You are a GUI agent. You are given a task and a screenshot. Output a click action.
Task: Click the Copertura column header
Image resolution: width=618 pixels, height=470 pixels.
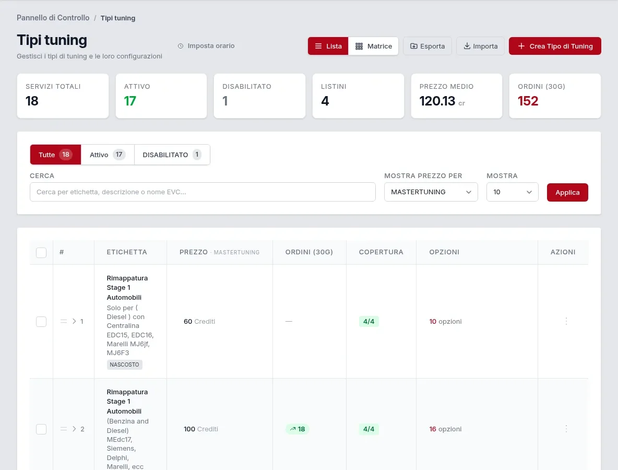381,252
